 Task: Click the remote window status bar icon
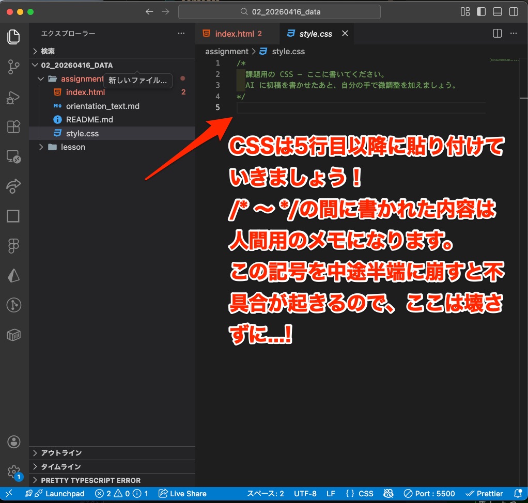click(9, 494)
